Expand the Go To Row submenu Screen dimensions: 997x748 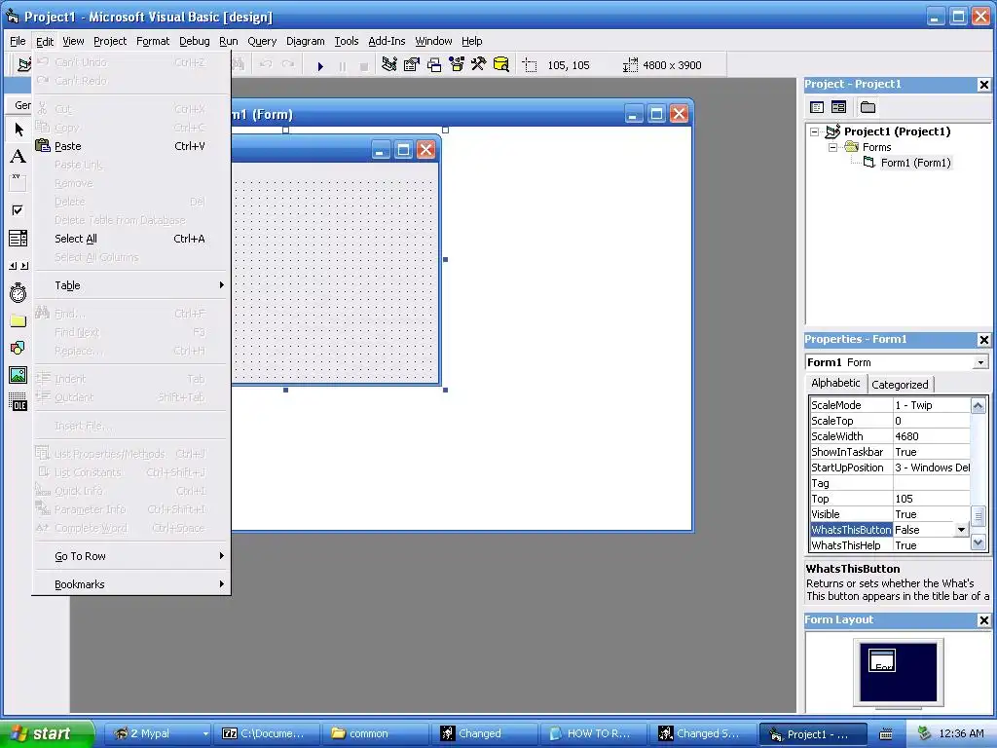coord(130,556)
